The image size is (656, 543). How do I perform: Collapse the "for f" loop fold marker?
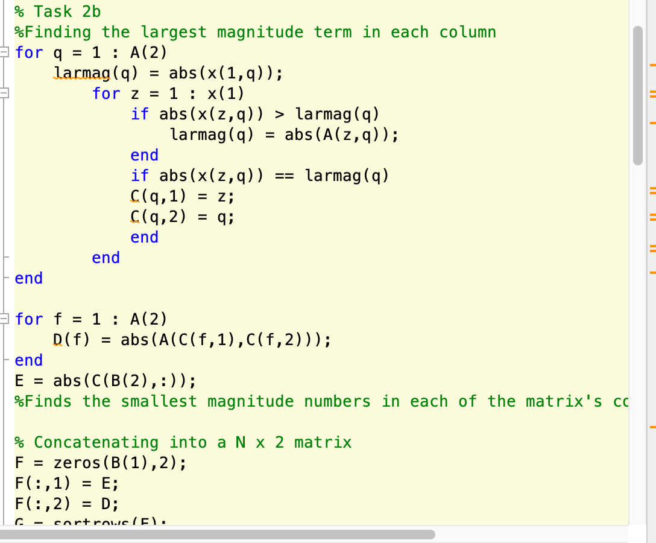click(5, 319)
